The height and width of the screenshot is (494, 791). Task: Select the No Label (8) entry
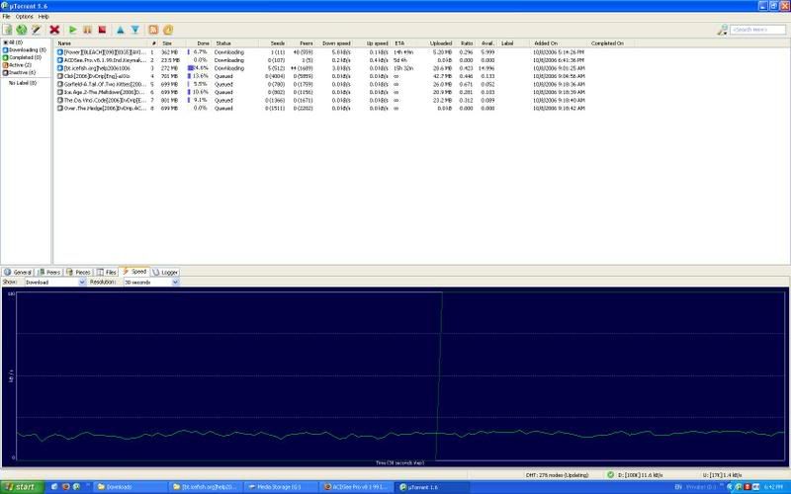tap(22, 83)
